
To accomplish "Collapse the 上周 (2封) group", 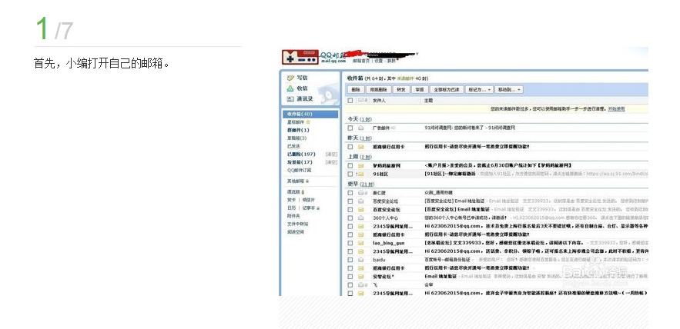I will 360,157.
